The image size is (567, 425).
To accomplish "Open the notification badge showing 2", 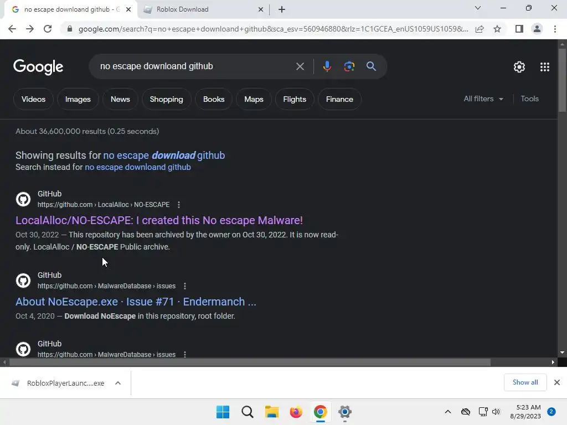I will 551,412.
